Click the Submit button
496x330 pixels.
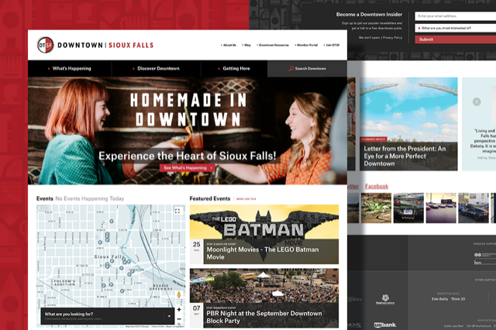click(x=456, y=40)
